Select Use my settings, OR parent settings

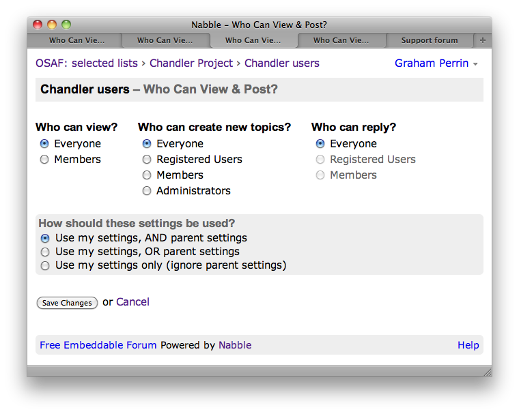pos(45,252)
